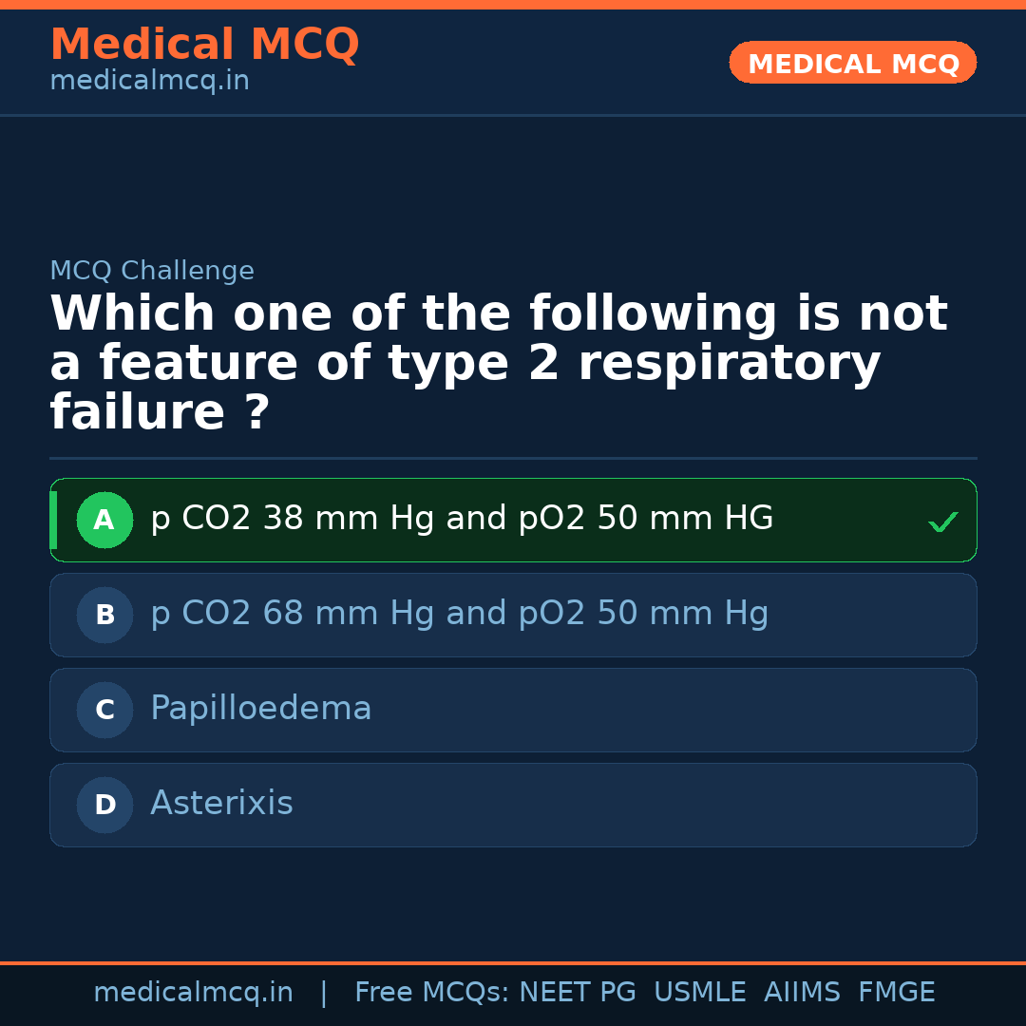Select the Papilloedema answer text

260,709
